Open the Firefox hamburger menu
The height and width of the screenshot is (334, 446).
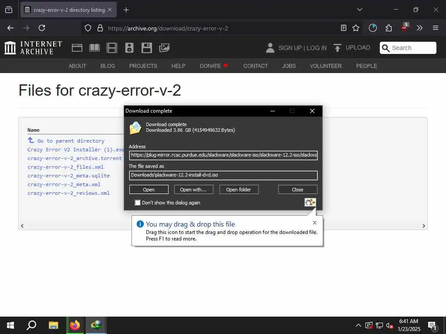coord(436,28)
